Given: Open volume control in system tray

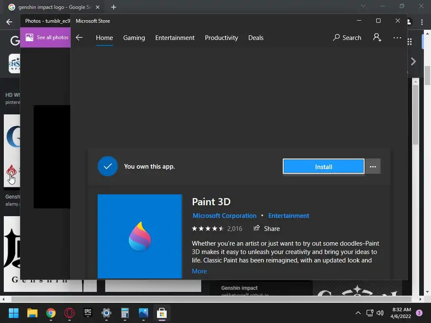Looking at the screenshot, I should [x=380, y=313].
